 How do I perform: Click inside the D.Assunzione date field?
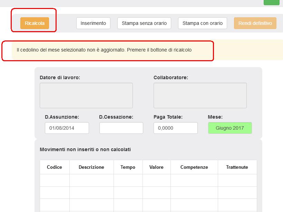click(67, 128)
